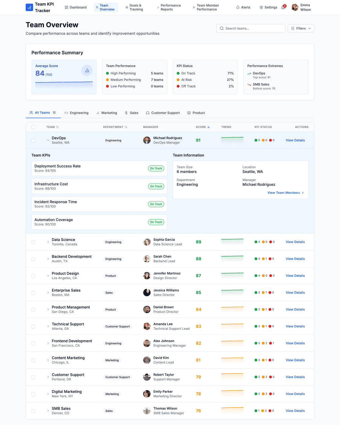Screen dimensions: 340x425
Task: Check the select-all checkbox in the table header
Action: 33,127
